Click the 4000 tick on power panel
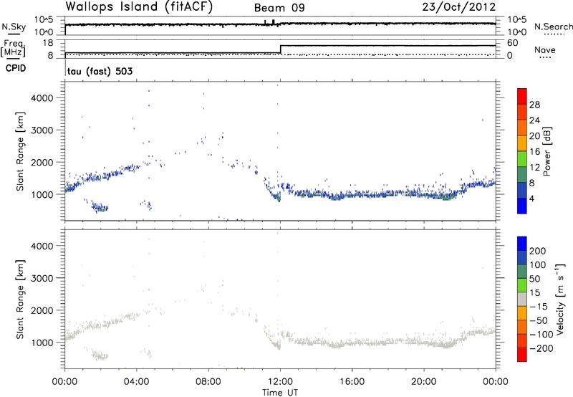Screen dimensions: 573x397 pos(42,98)
